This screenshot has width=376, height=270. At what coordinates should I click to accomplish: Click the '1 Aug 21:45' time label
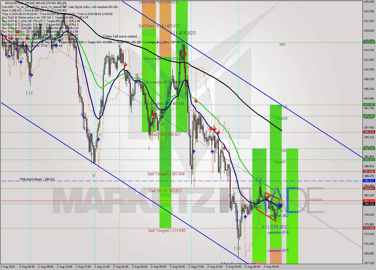pos(102,267)
